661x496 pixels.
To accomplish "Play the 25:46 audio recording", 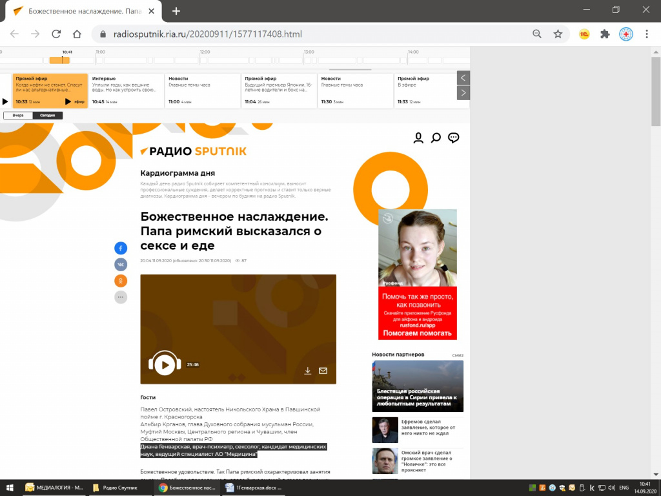I will [165, 364].
